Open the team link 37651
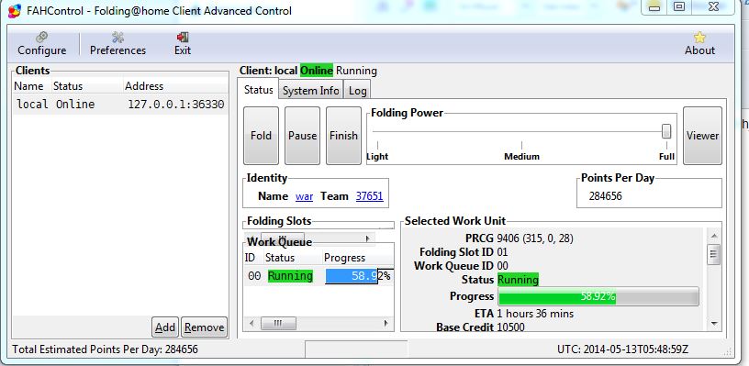This screenshot has width=749, height=366. click(x=369, y=196)
